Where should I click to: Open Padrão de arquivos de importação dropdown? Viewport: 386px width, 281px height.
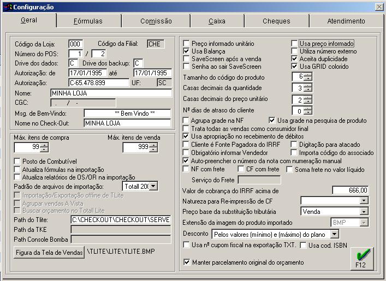(153, 186)
